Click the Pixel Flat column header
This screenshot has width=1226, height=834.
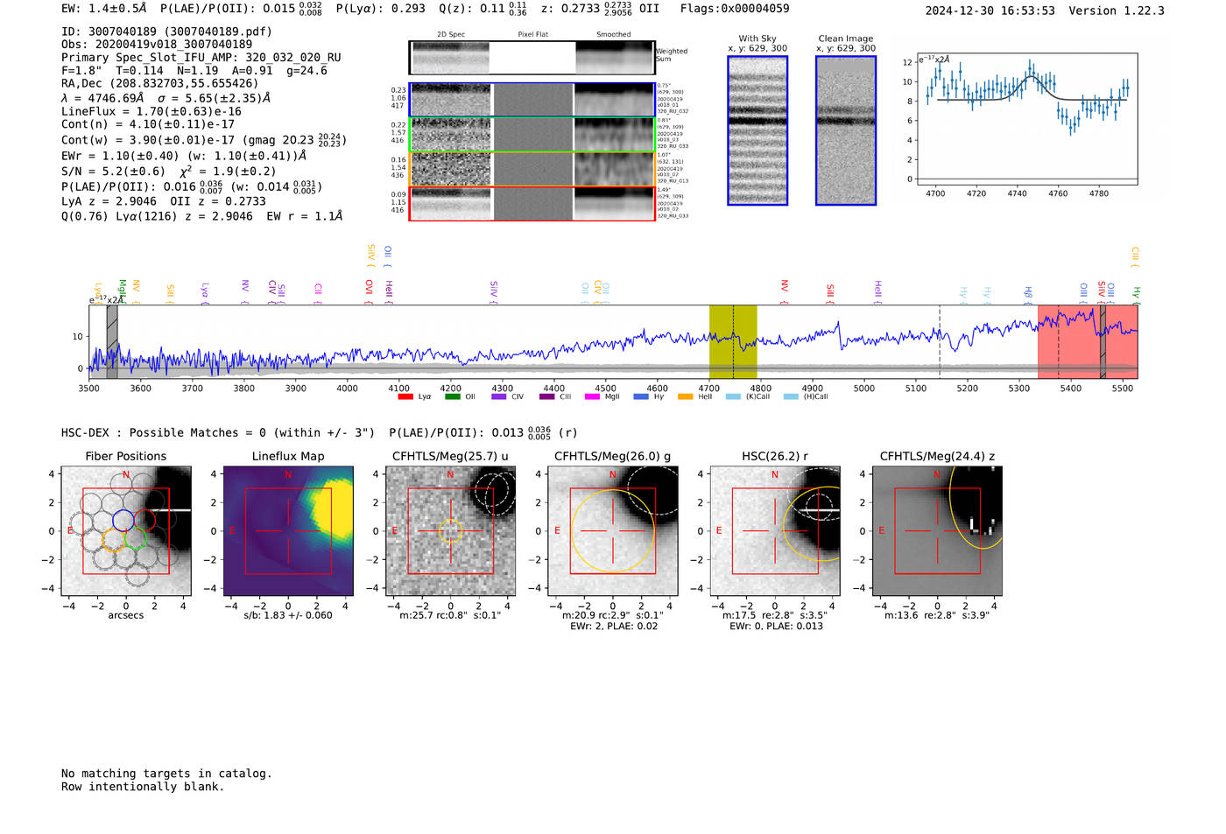click(x=532, y=35)
